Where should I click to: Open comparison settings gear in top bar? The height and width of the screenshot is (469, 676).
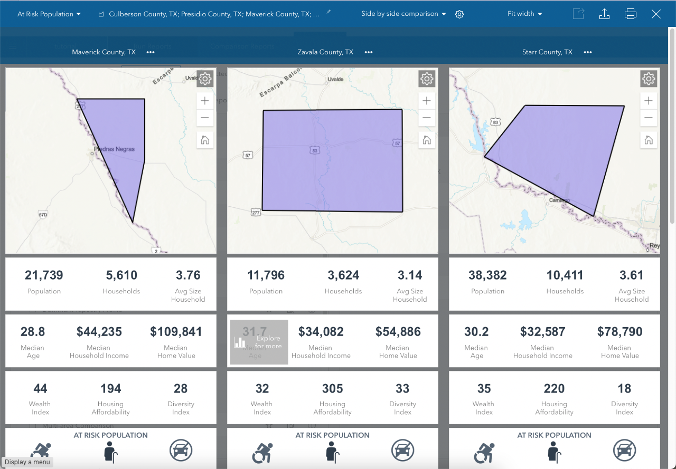click(459, 14)
